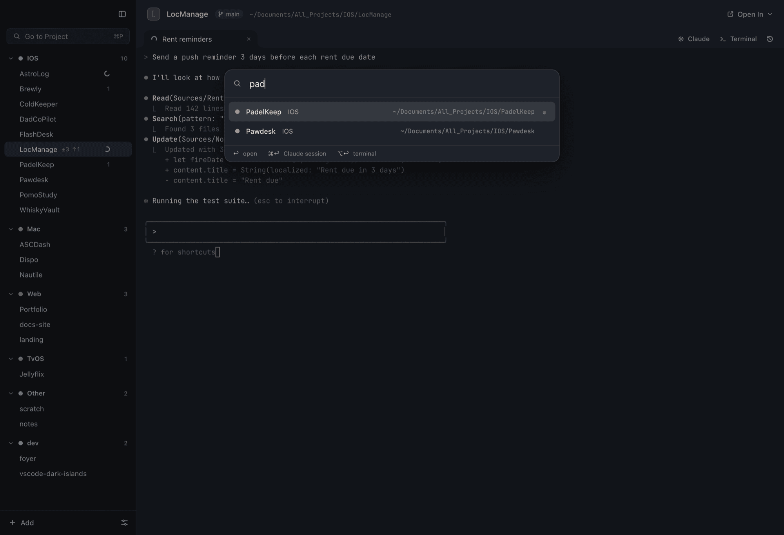Collapse the dev group chevron
784x535 pixels.
pos(11,443)
